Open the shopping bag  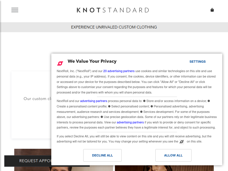click(212, 10)
